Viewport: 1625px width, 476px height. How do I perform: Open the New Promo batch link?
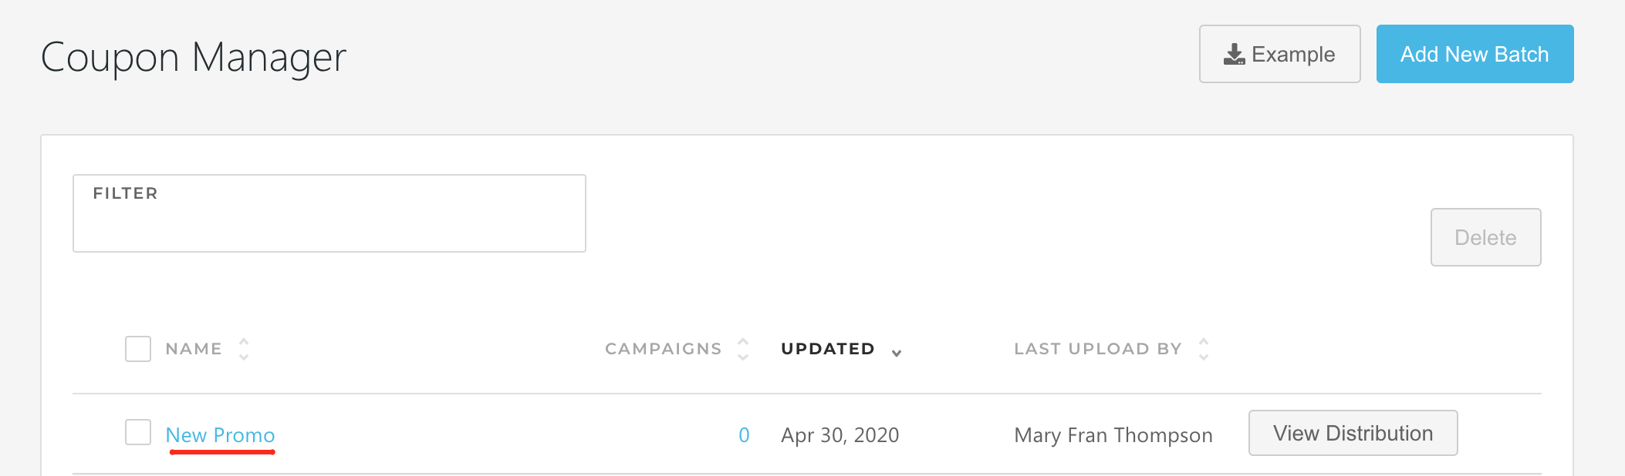click(x=220, y=435)
